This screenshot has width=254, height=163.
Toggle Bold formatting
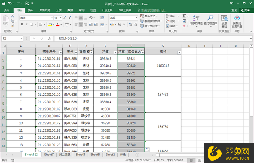pyautogui.click(x=22, y=25)
